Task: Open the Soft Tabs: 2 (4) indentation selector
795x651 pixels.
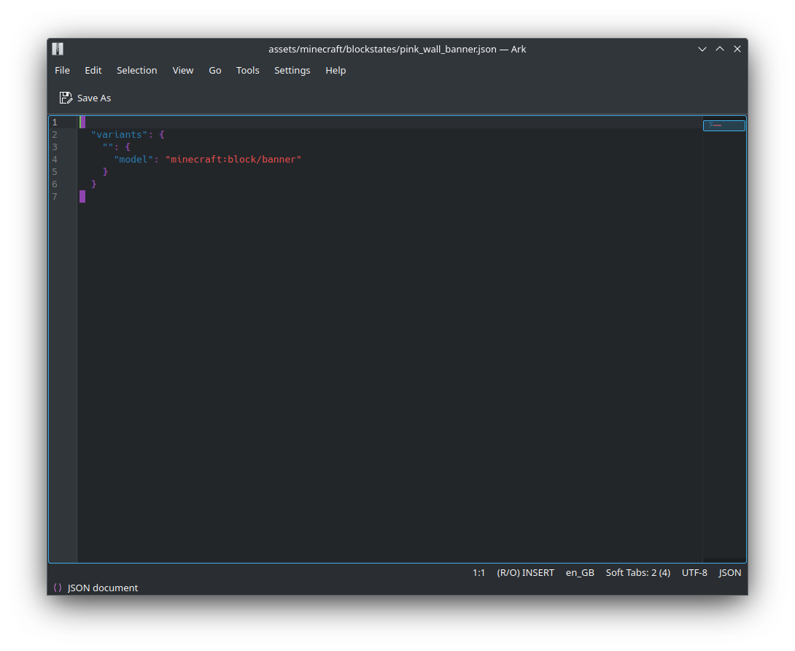Action: tap(638, 572)
